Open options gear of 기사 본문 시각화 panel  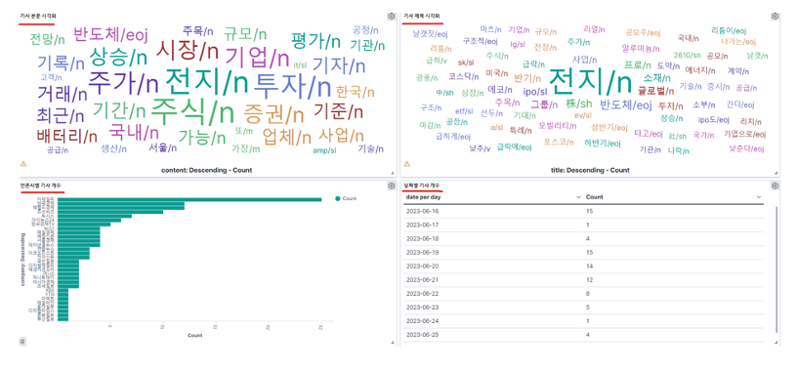[x=391, y=17]
